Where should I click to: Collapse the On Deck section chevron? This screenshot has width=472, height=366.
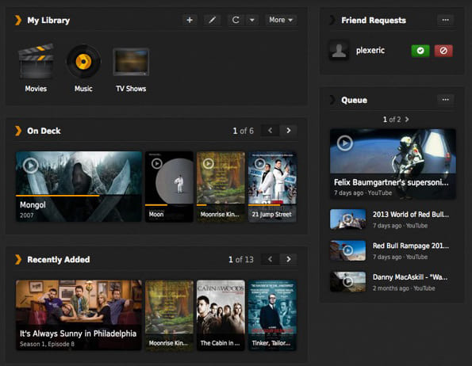18,131
